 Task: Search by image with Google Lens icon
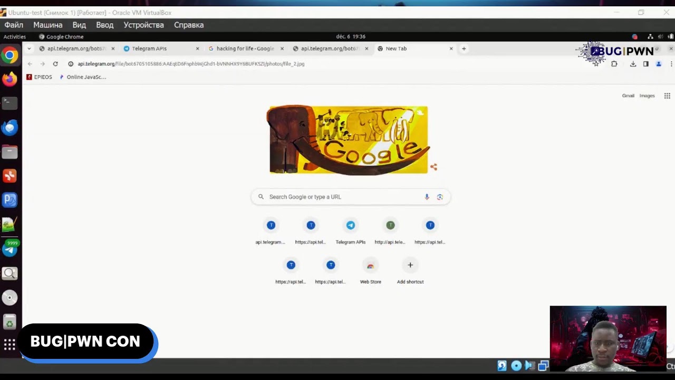(440, 197)
